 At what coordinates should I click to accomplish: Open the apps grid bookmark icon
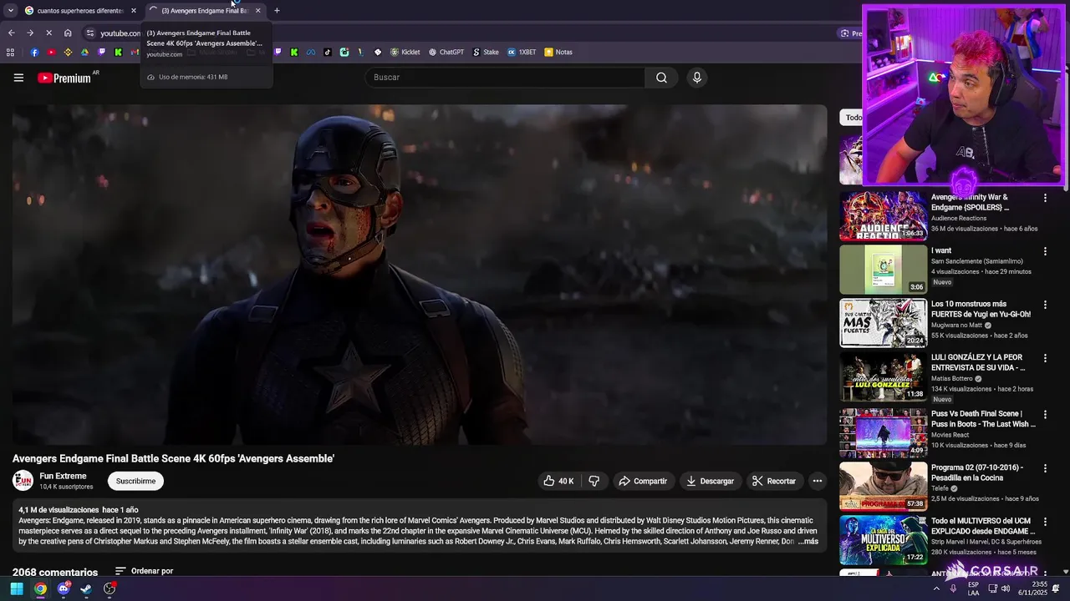click(x=10, y=52)
